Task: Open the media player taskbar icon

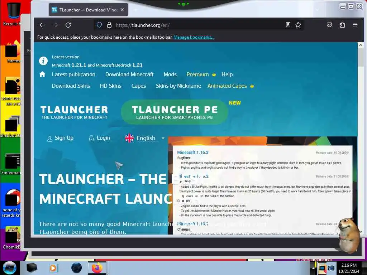Action: (53, 268)
